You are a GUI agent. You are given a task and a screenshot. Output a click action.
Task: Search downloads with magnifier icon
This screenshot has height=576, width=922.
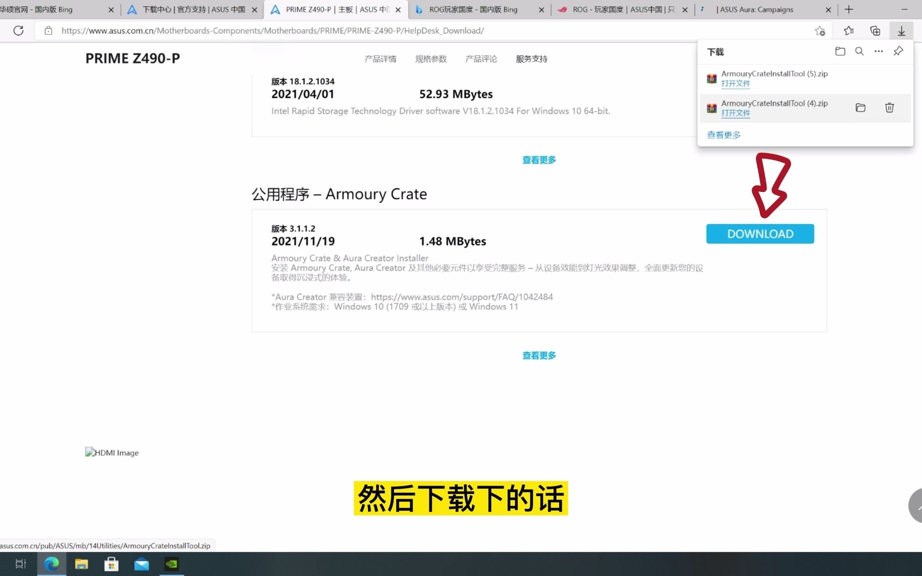859,51
